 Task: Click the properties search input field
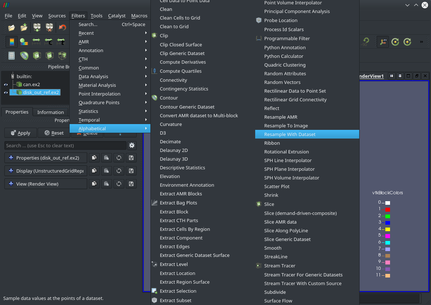(x=65, y=145)
